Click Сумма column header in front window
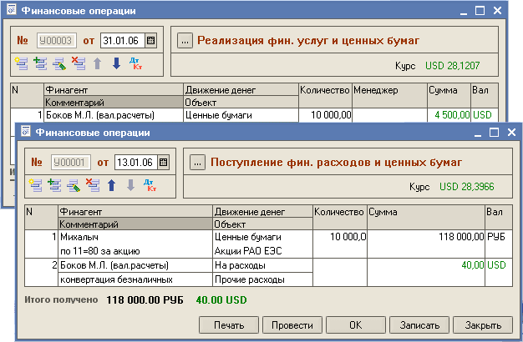523x342 pixels. coord(426,217)
